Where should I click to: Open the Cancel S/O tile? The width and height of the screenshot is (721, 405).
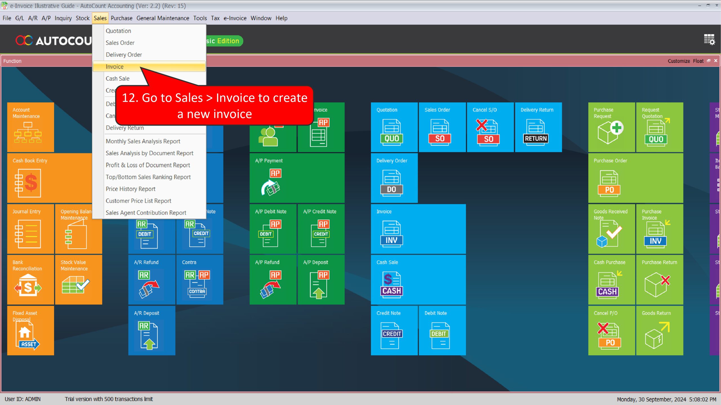coord(490,127)
